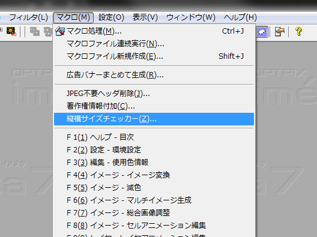Run macro F 4 イメージ - イメージ変換
Image resolution: width=317 pixels, height=237 pixels.
pyautogui.click(x=154, y=175)
